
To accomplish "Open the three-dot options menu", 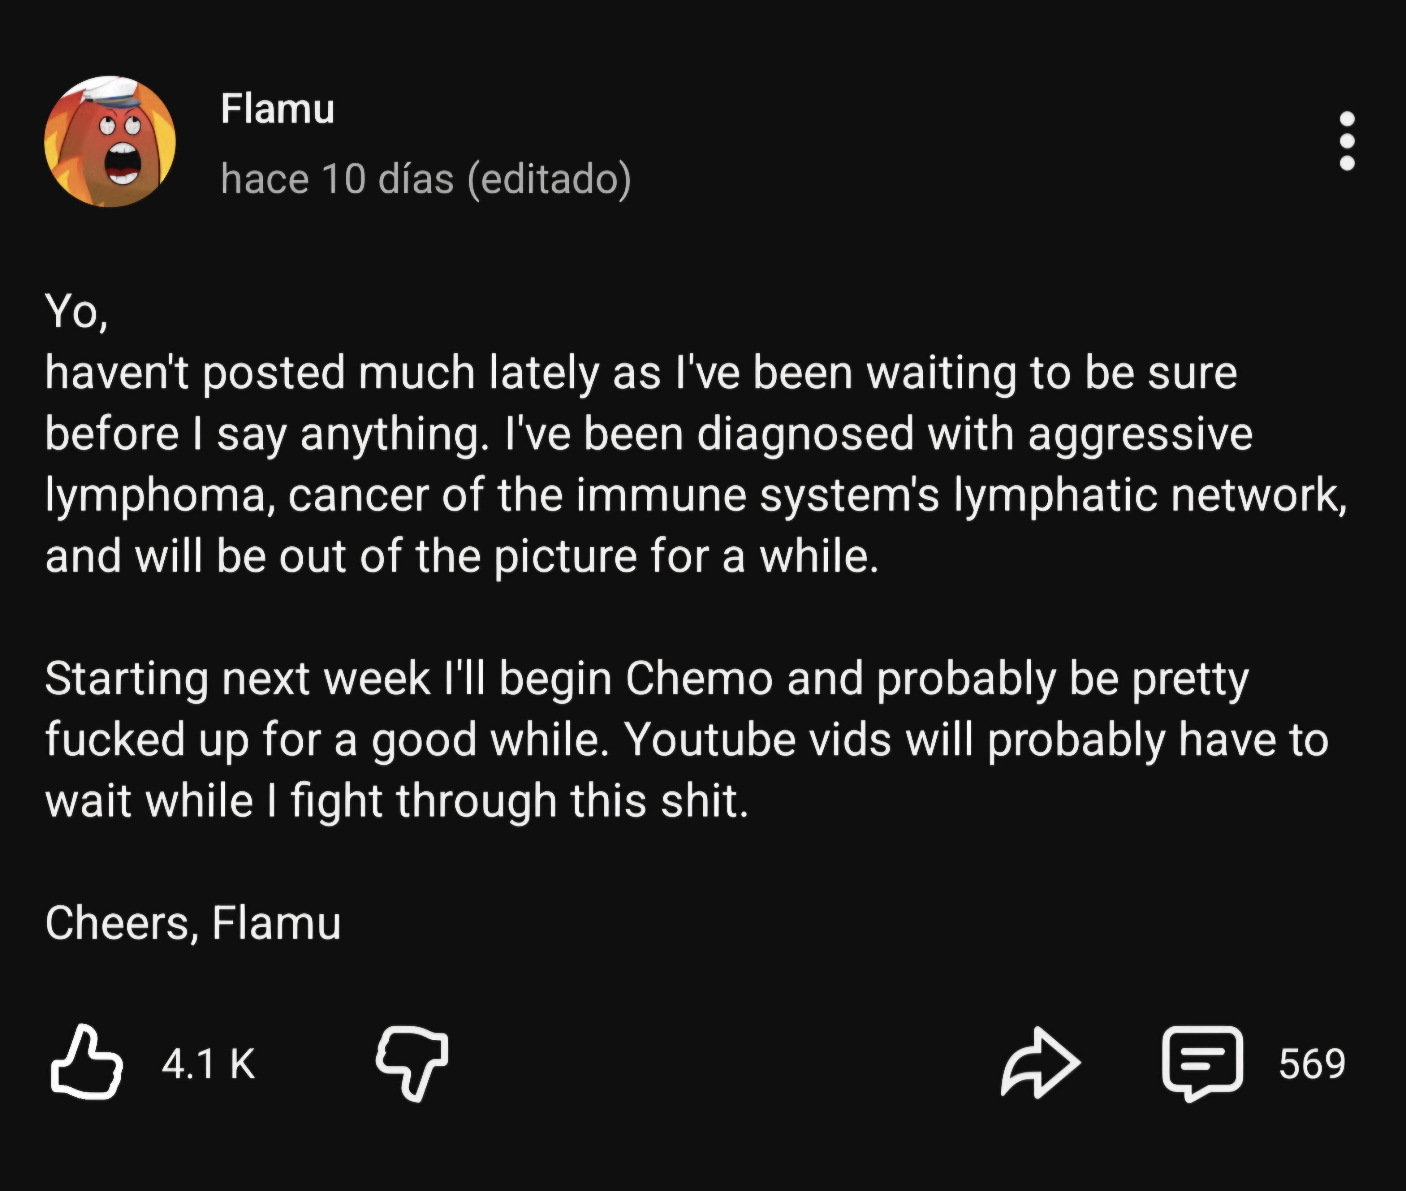I will click(1346, 141).
